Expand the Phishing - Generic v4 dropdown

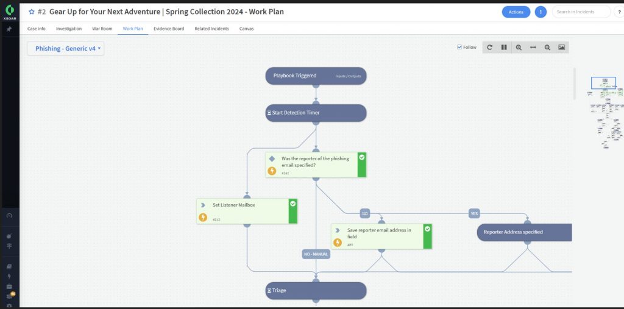[x=66, y=49]
